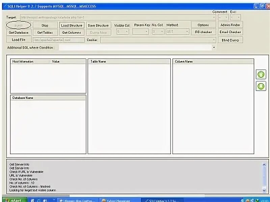
Task: Select log line 'Check if URL is Vulnerable'
Action: click(26, 172)
